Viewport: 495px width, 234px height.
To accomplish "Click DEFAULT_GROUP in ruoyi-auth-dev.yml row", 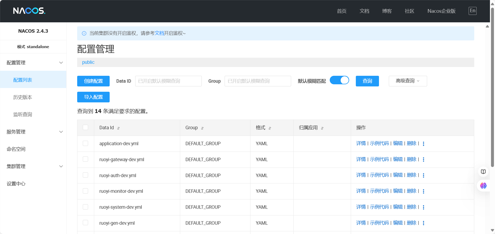I will 203,175.
